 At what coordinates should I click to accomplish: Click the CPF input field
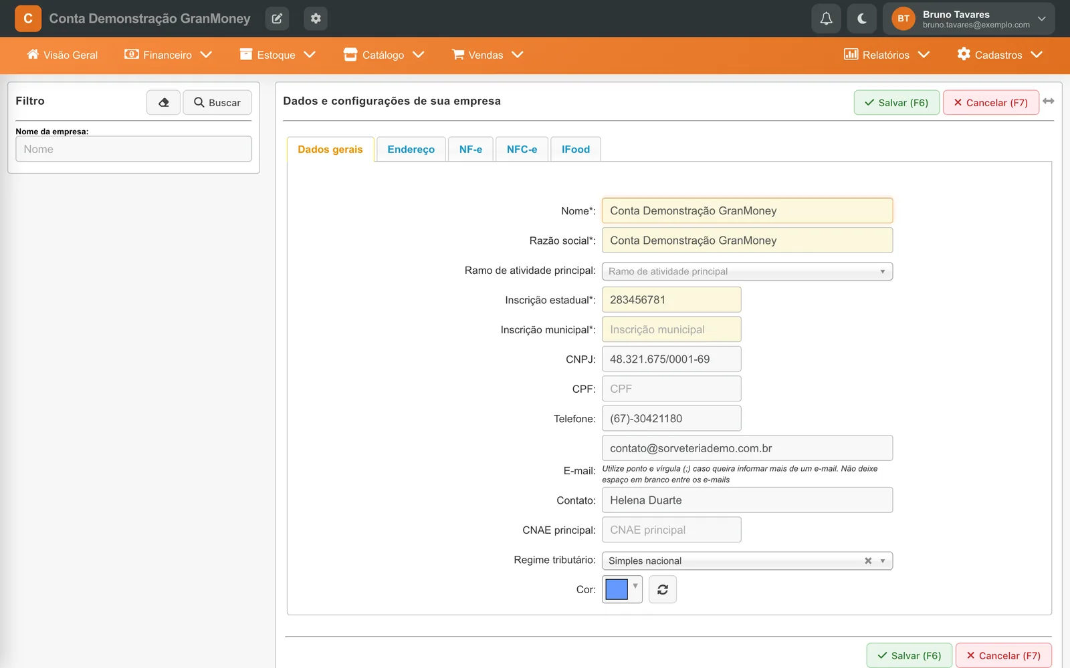tap(671, 389)
